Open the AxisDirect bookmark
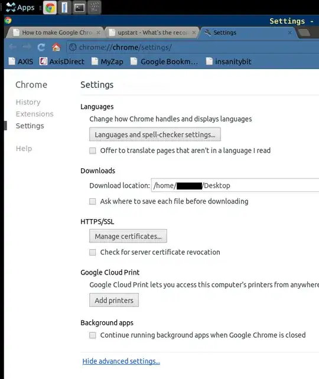Viewport: 319px width, 379px height. [62, 61]
